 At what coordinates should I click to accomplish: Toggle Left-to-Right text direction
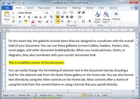click(x=58, y=21)
